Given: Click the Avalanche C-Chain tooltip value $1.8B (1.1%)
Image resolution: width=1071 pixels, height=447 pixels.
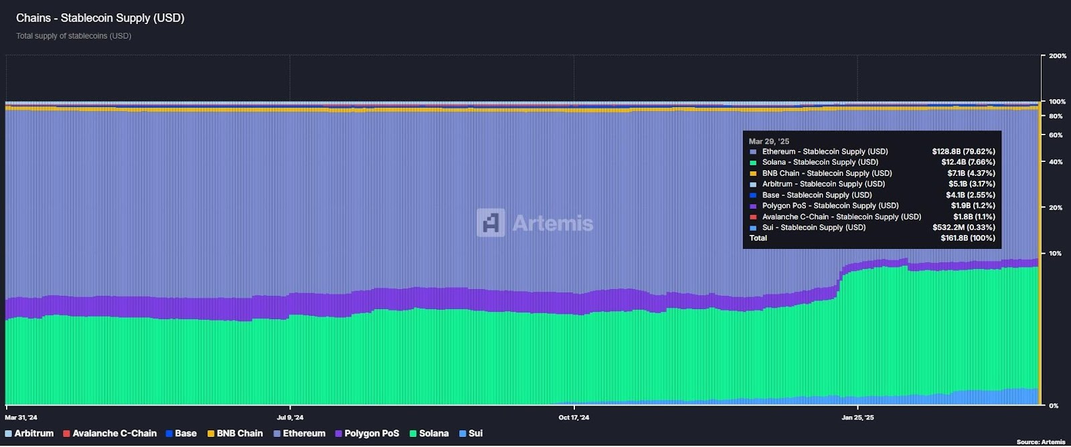Looking at the screenshot, I should [x=974, y=217].
